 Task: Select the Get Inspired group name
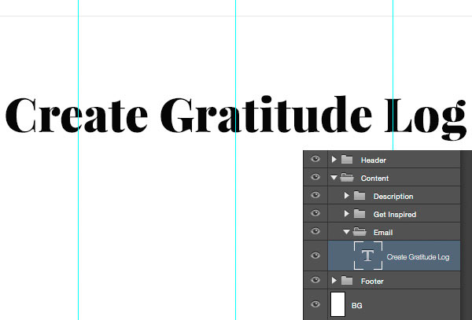(x=395, y=215)
